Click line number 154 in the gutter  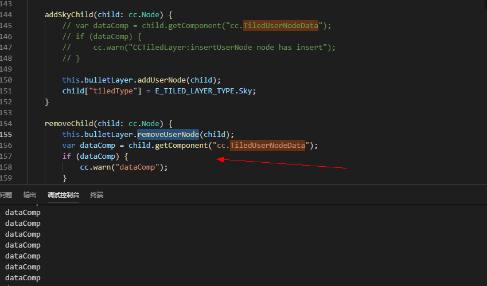click(x=6, y=123)
